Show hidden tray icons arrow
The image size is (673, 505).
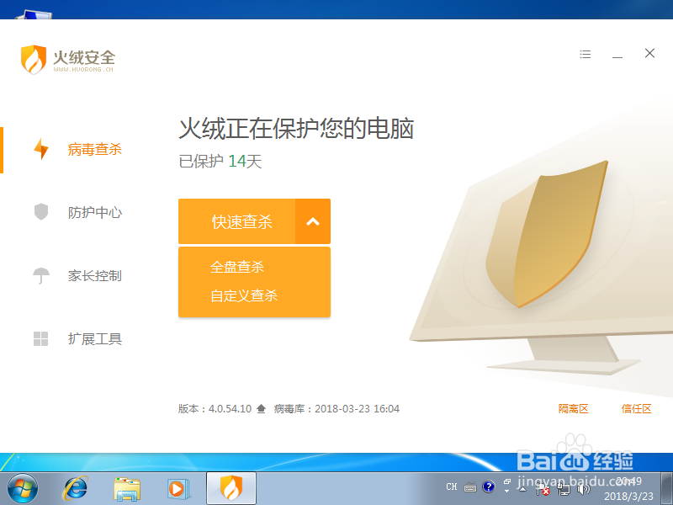coord(522,489)
